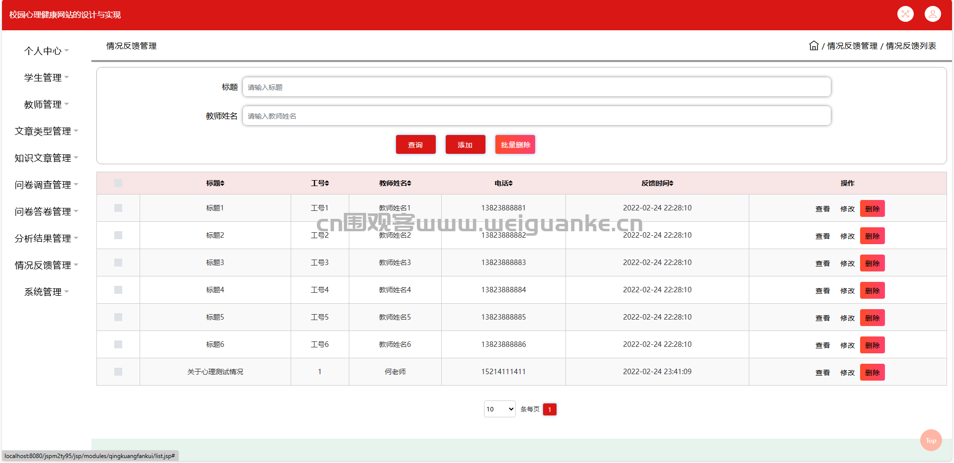Open the user profile icon in header
The height and width of the screenshot is (463, 954).
pos(933,14)
